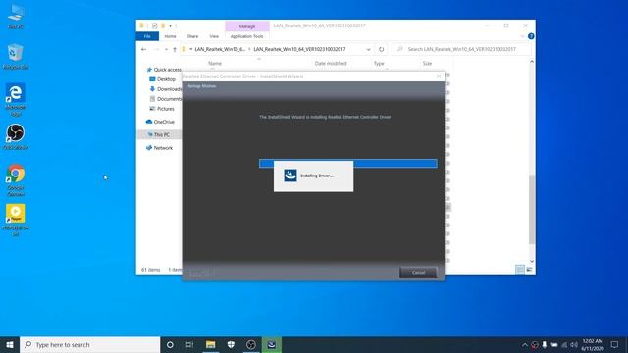Launch Microsoft Edge from desktop
628x353 pixels.
(x=16, y=100)
